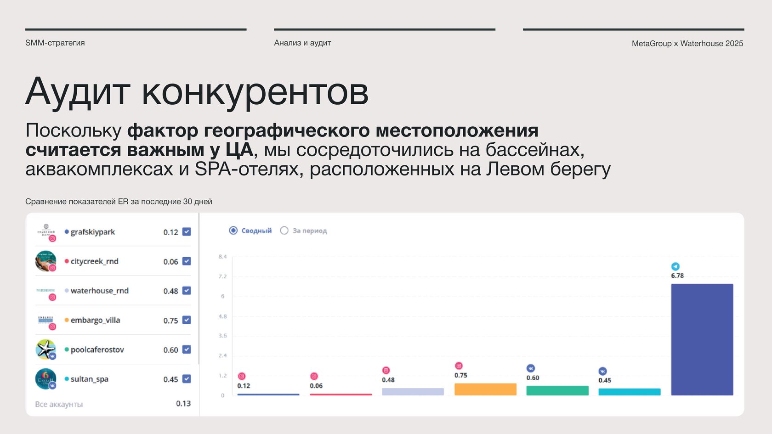772x434 pixels.
Task: Click the 2.4 y-axis label
Action: pos(222,355)
